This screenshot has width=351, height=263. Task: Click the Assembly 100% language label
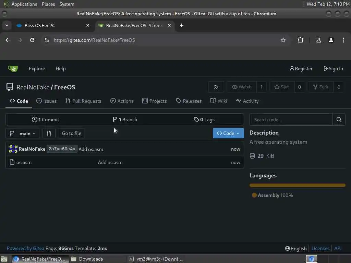(273, 195)
